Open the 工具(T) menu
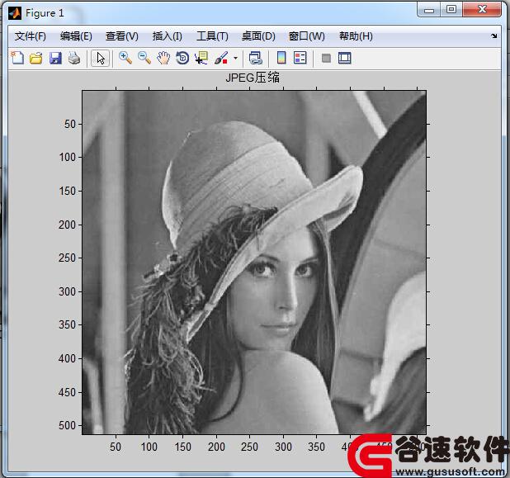The width and height of the screenshot is (510, 478). [x=212, y=36]
